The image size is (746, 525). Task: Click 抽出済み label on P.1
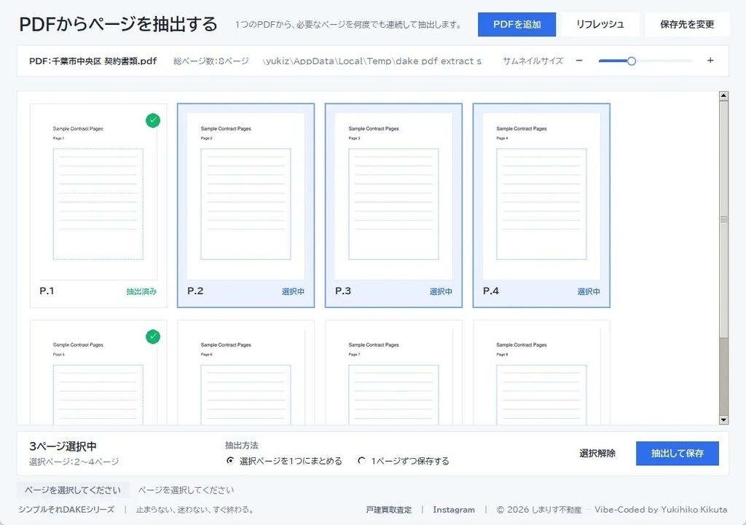[x=141, y=291]
